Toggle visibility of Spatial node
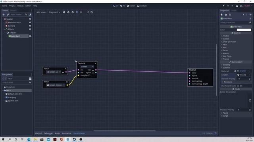254x142 pixels. tap(30, 19)
